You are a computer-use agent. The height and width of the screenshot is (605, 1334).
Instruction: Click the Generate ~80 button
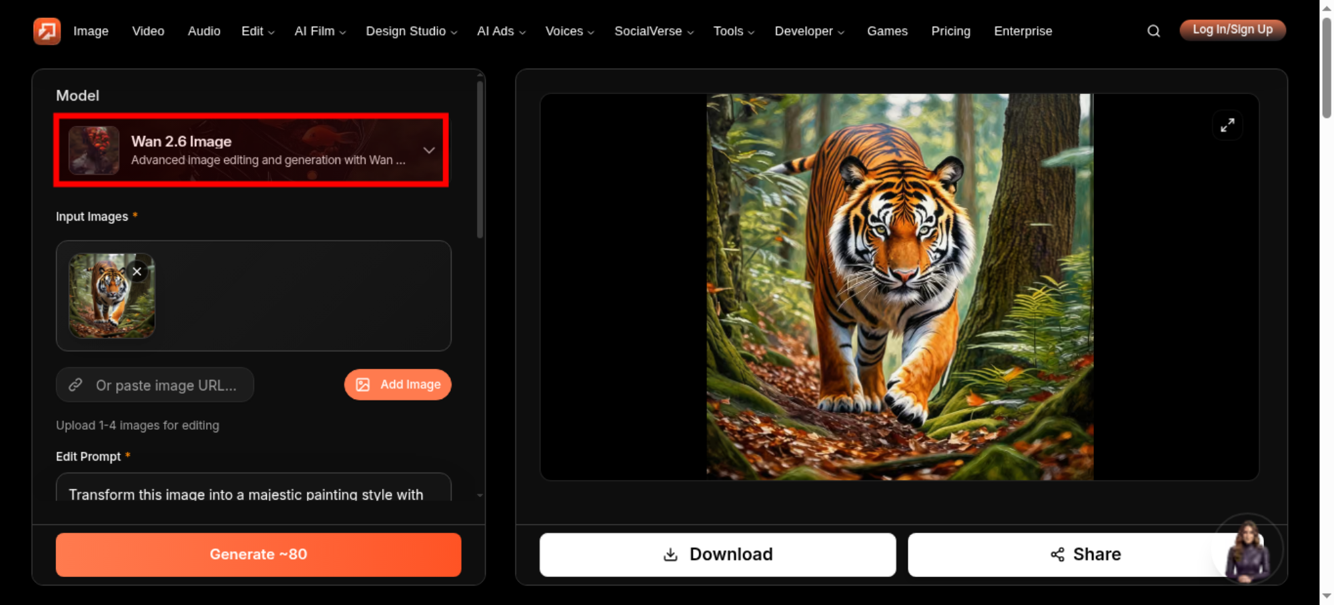tap(258, 554)
